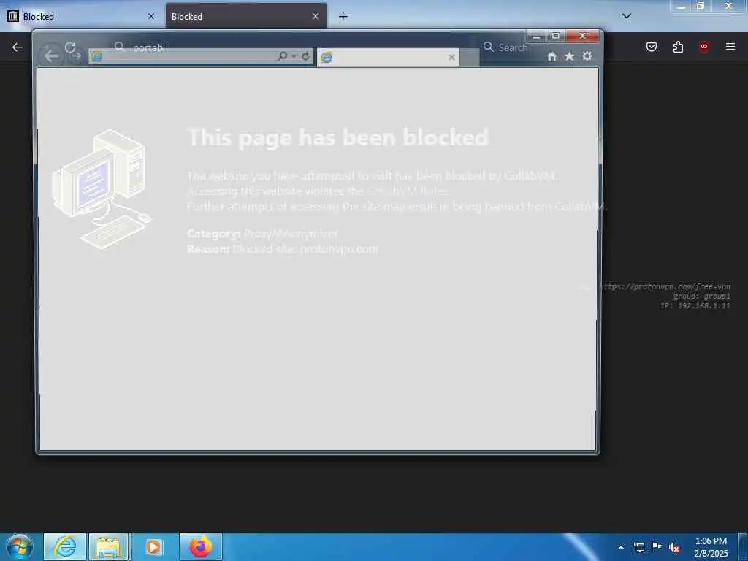Click the Firefox reload page icon
The height and width of the screenshot is (561, 748).
click(x=70, y=47)
